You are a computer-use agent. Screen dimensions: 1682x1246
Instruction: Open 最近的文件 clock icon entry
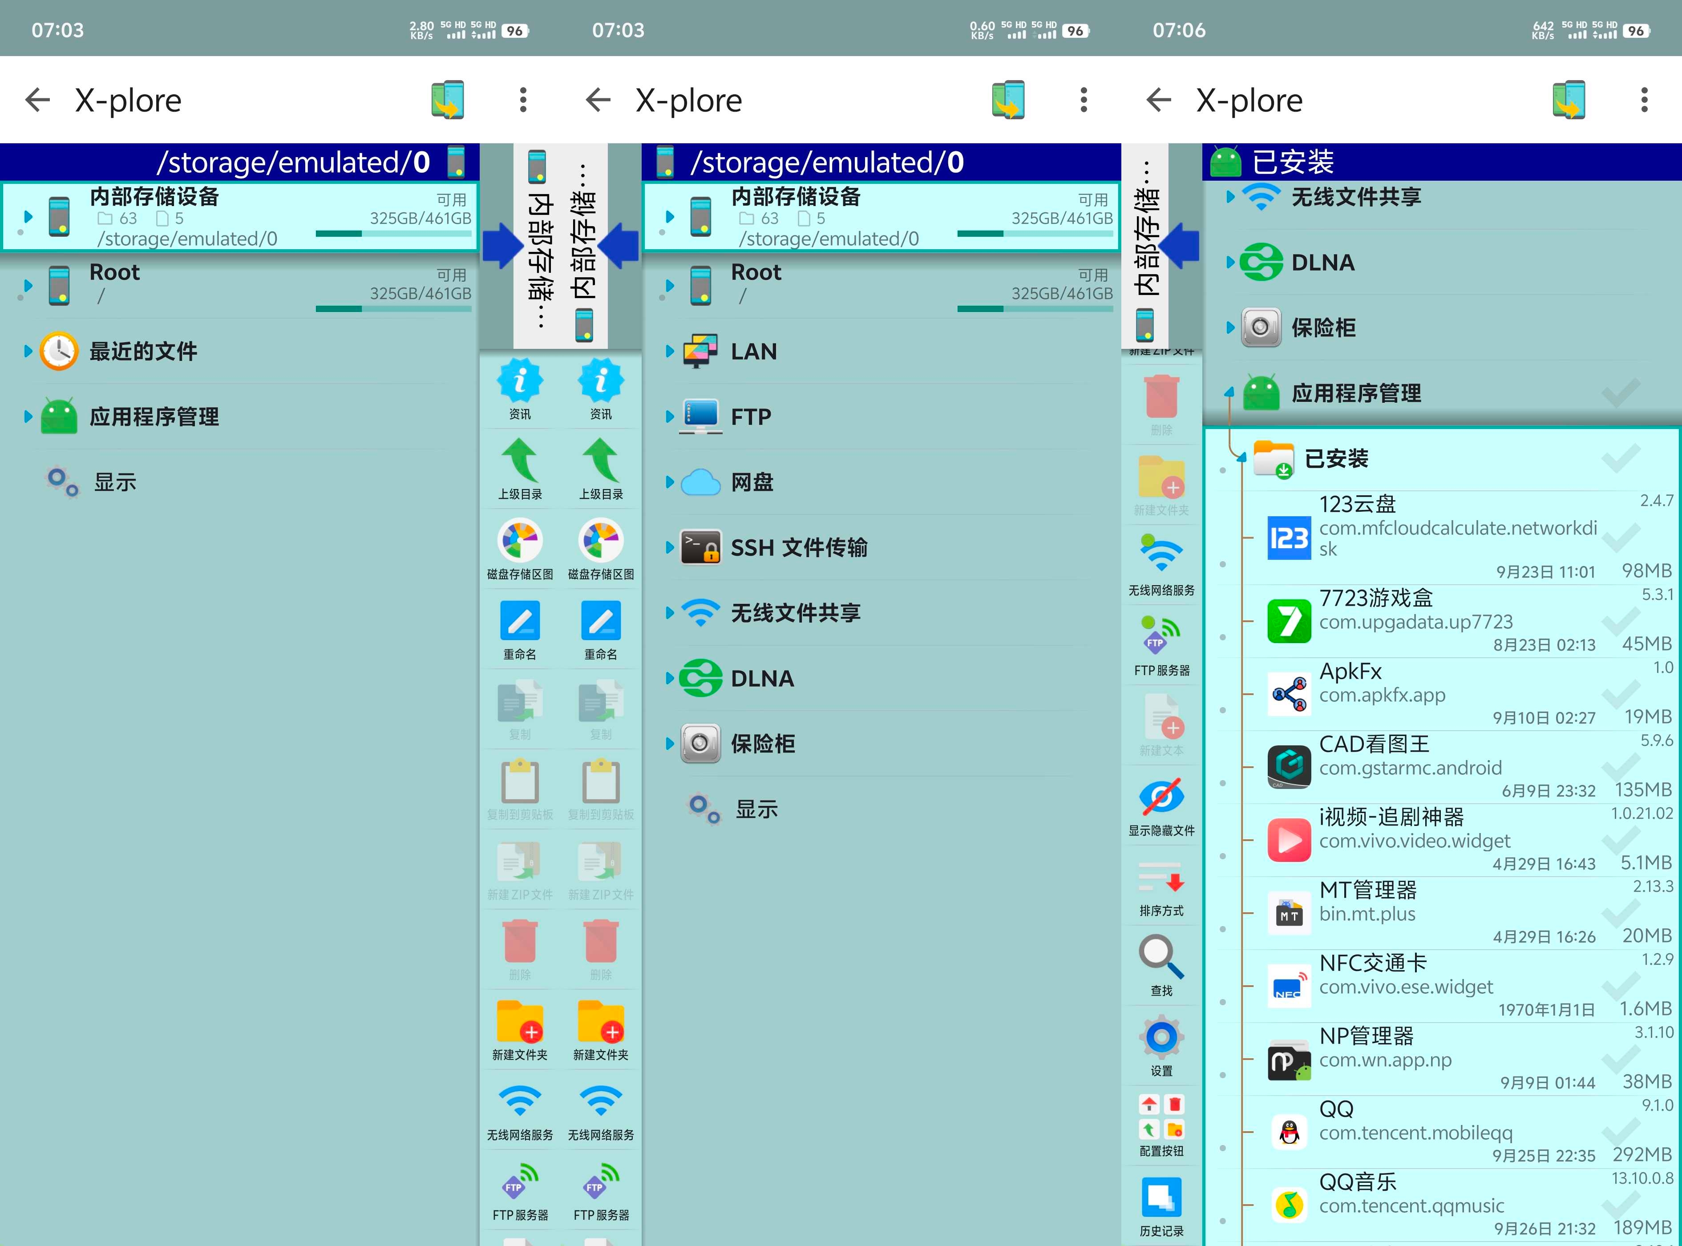[59, 351]
